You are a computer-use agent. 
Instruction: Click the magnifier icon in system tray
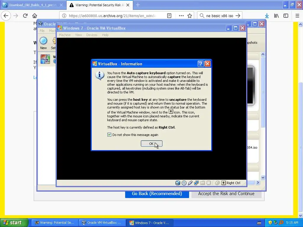[x=281, y=223]
